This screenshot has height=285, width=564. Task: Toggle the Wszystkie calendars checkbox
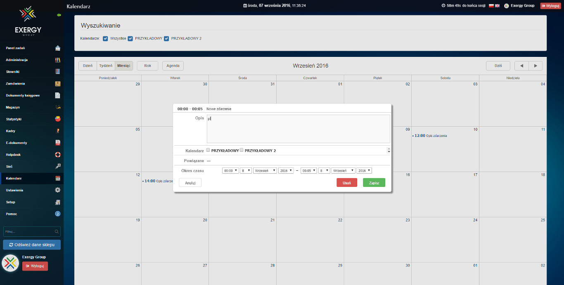coord(105,38)
